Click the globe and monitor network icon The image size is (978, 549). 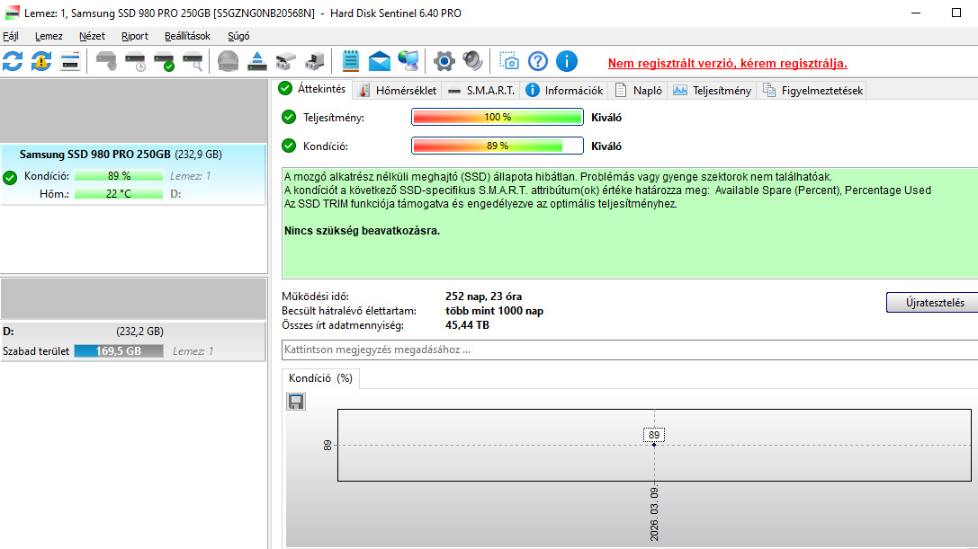408,61
